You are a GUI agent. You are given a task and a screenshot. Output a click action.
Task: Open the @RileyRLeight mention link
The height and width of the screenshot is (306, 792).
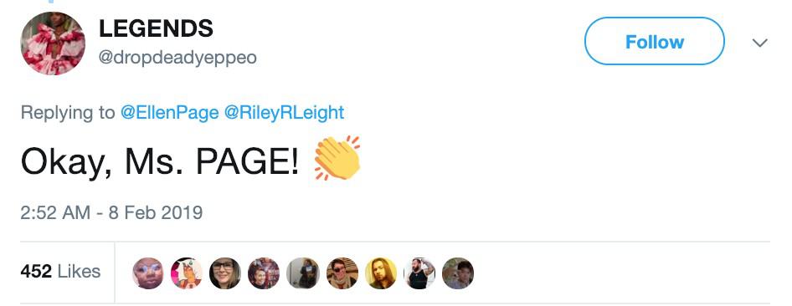point(283,112)
